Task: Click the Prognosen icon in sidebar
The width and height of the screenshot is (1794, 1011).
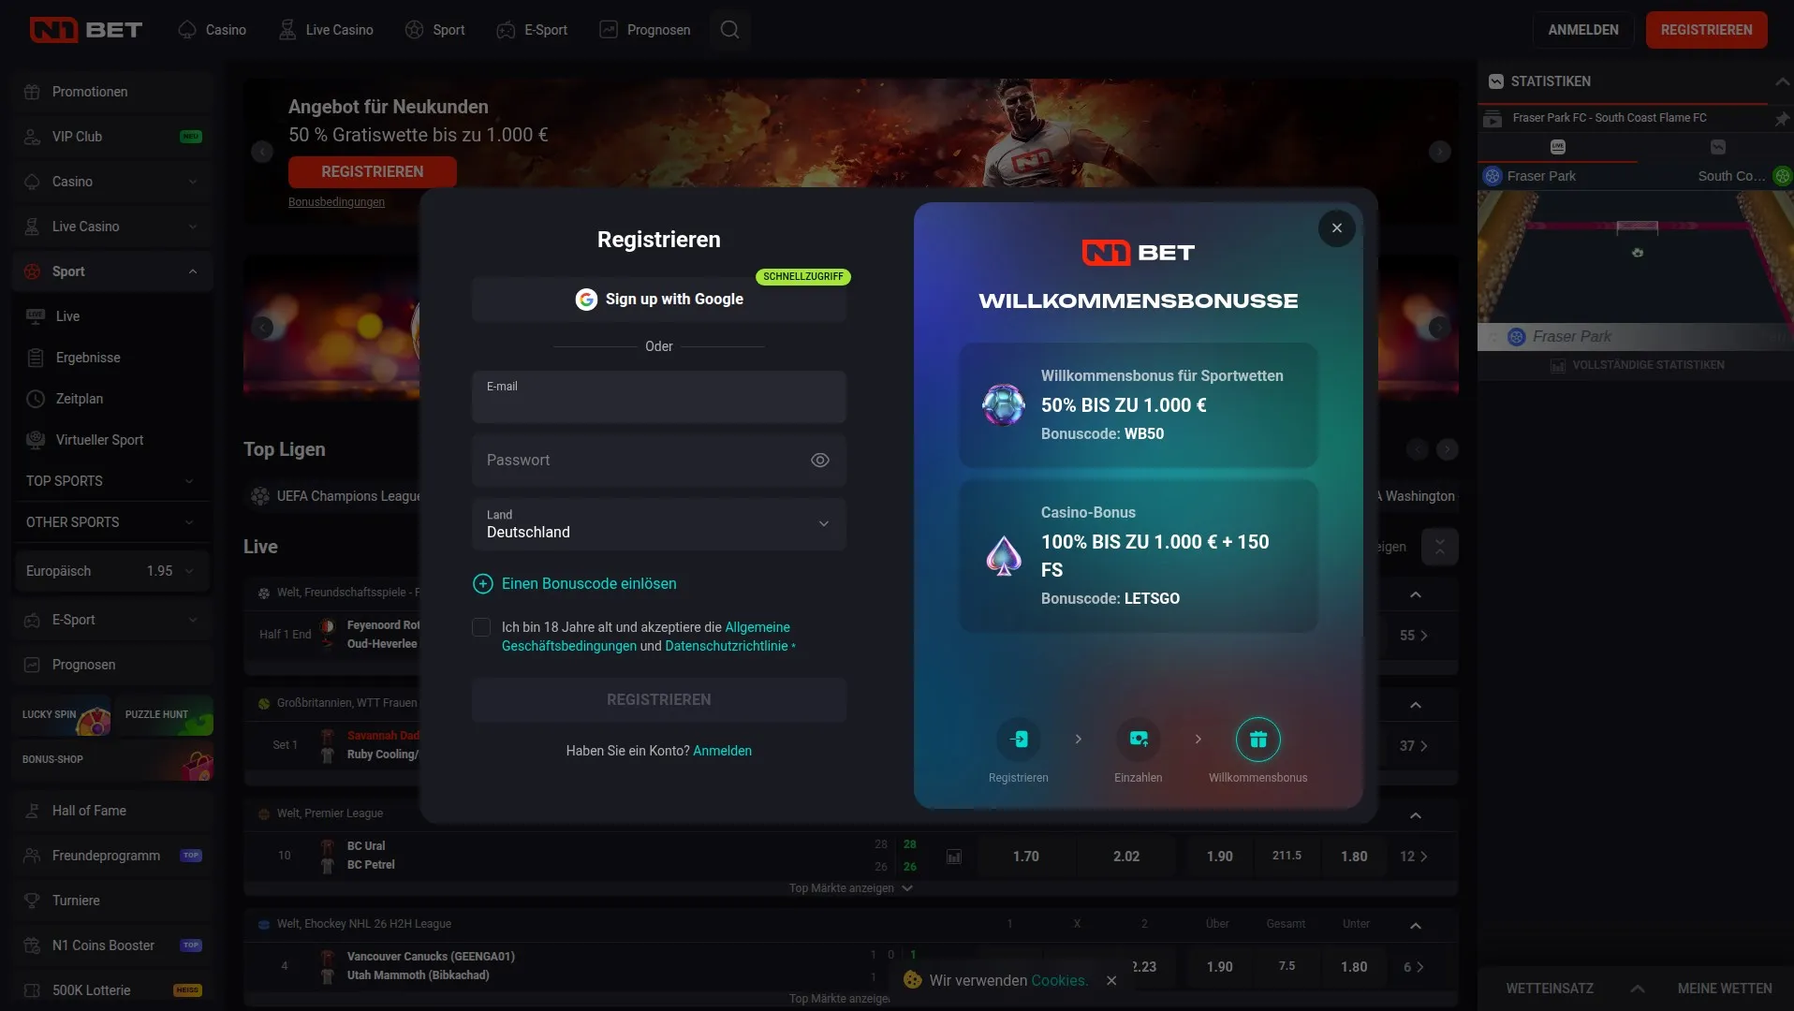Action: 32,665
